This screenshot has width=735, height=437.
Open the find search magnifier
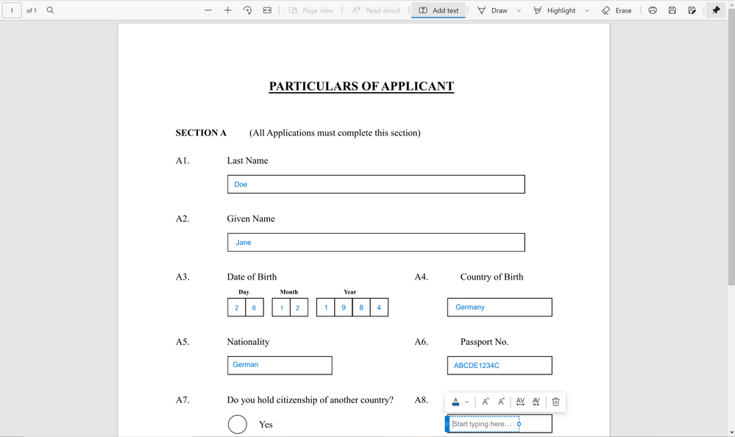[50, 10]
